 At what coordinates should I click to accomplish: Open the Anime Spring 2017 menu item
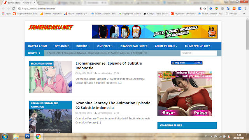197,46
